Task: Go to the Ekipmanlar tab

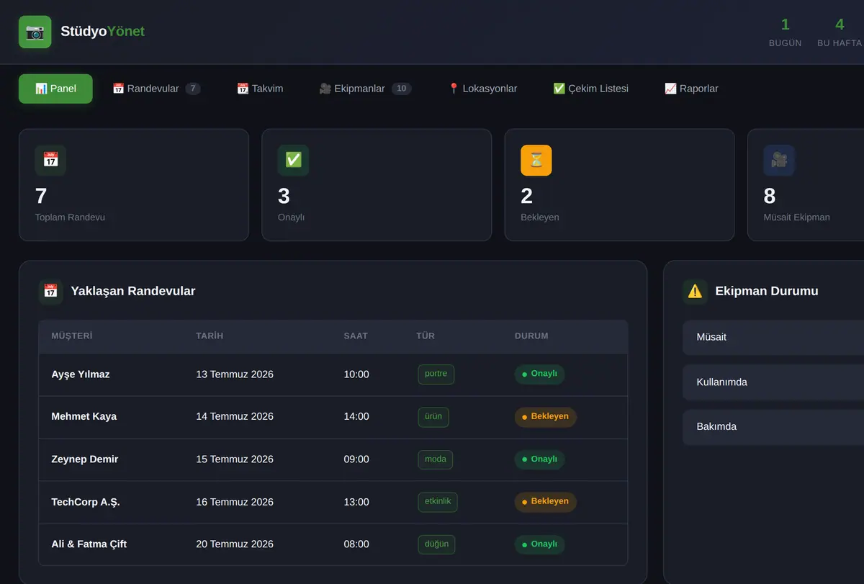Action: pyautogui.click(x=365, y=89)
